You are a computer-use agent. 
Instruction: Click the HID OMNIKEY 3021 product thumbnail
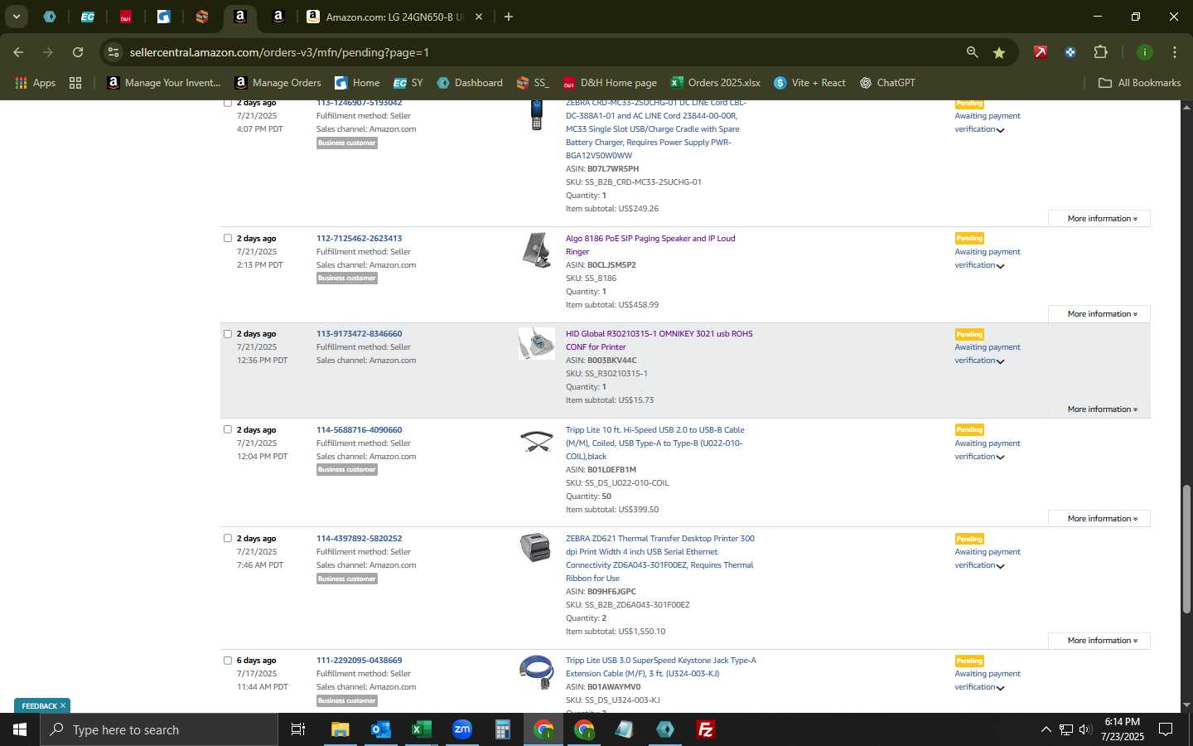(x=537, y=343)
